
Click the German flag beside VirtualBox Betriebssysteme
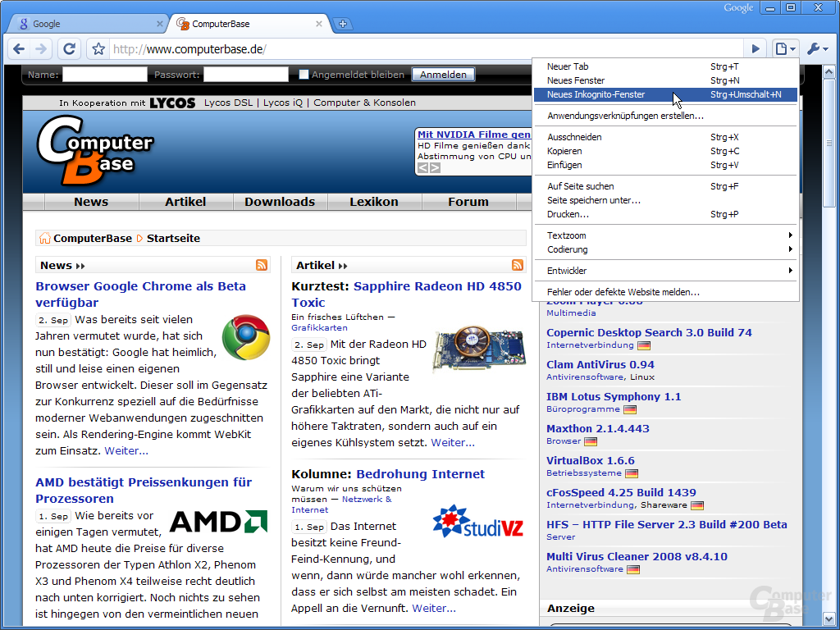(x=632, y=473)
